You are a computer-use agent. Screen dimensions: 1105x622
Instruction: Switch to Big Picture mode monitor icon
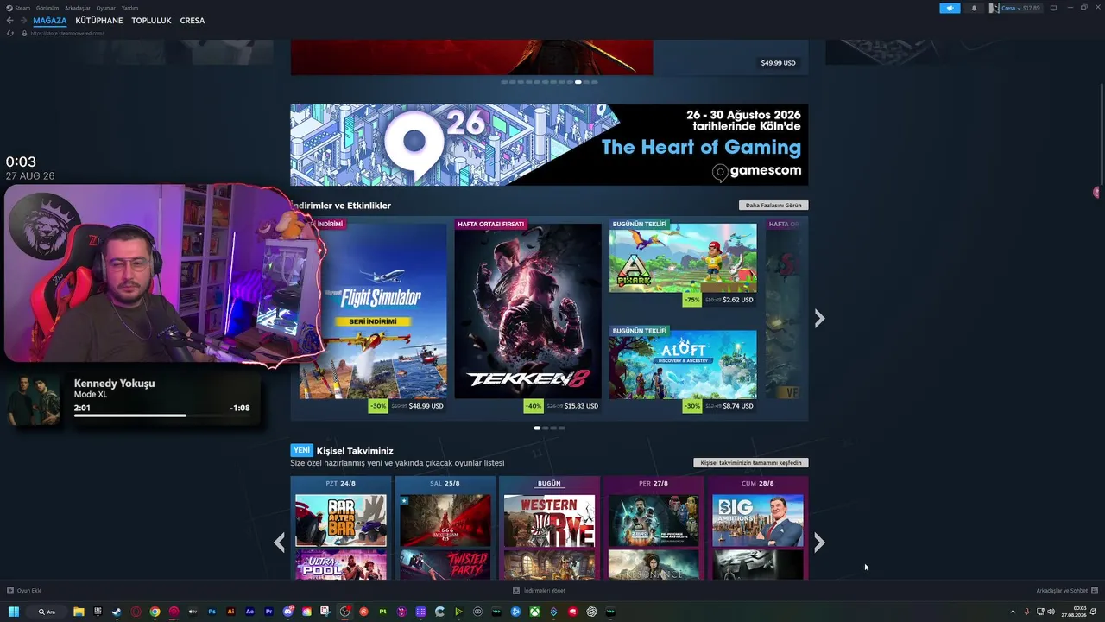[1053, 8]
